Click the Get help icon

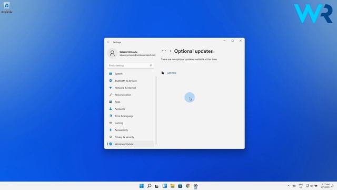click(x=163, y=73)
